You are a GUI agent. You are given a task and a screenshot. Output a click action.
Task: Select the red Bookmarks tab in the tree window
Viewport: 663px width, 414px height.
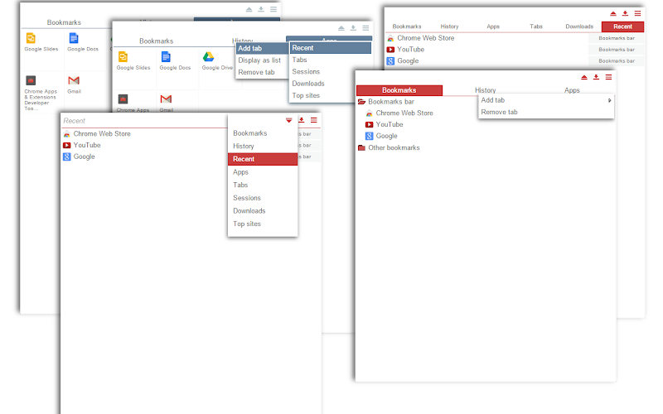399,90
